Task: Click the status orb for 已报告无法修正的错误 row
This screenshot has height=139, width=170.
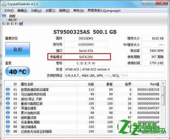Action: (x=8, y=131)
